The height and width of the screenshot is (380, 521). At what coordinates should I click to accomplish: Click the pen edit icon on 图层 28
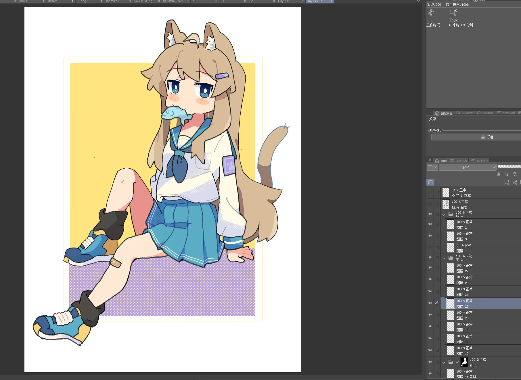[436, 303]
